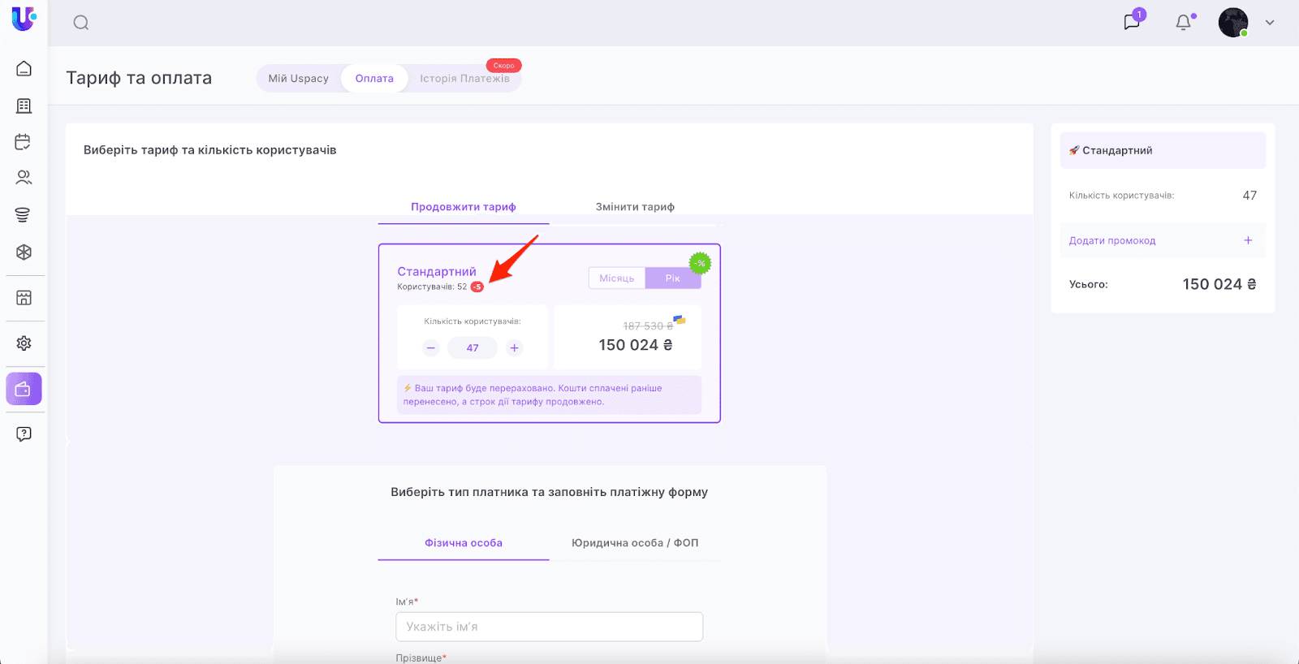Click the red -5 users badge

pos(477,287)
